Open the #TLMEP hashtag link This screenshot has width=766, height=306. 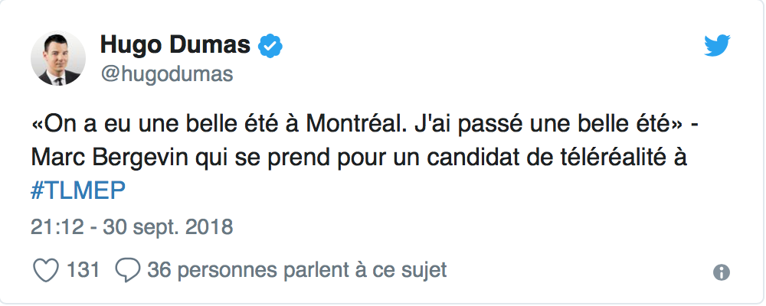pyautogui.click(x=77, y=192)
